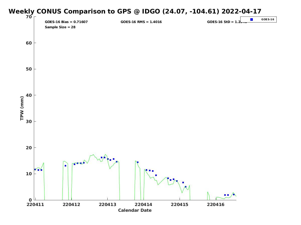This screenshot has width=301, height=225.
Task: Click the Sample Size = 28 label
Action: tap(60, 27)
